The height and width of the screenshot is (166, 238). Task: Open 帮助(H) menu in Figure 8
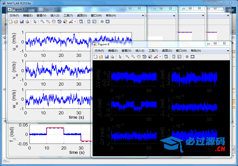pos(196,51)
